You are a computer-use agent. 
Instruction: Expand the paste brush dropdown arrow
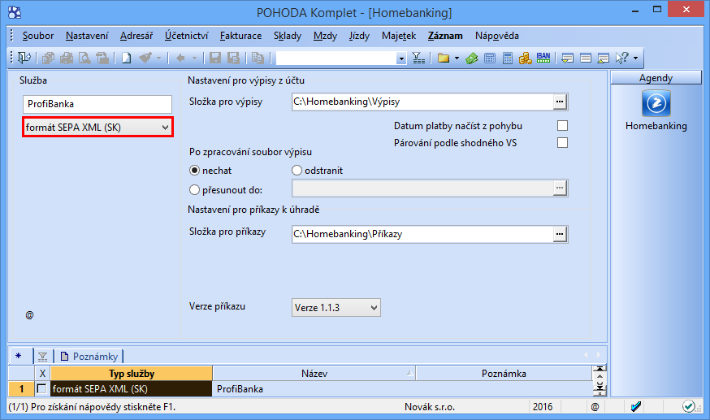point(158,58)
